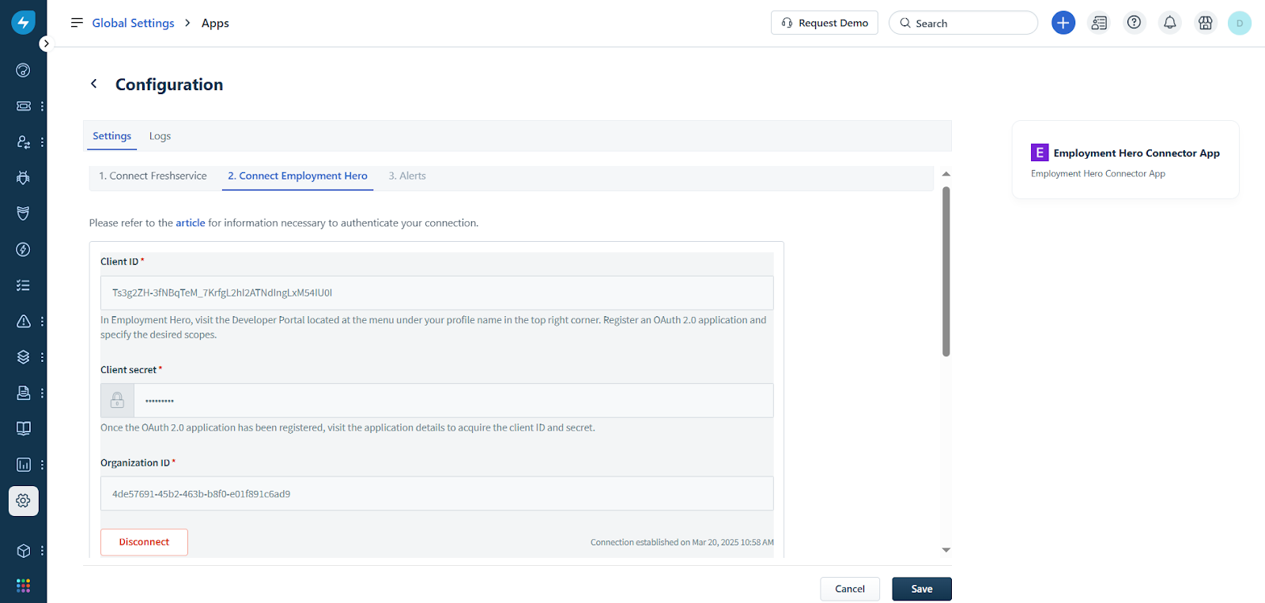This screenshot has width=1265, height=603.
Task: Open the bar chart icon in the sidebar
Action: click(x=24, y=465)
